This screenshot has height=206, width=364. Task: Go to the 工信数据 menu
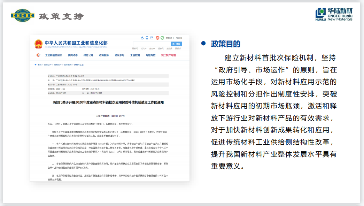135,55
